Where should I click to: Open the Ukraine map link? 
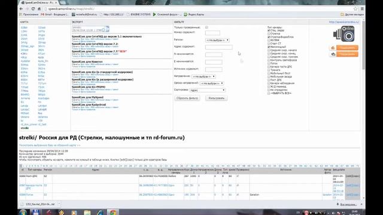[25, 117]
